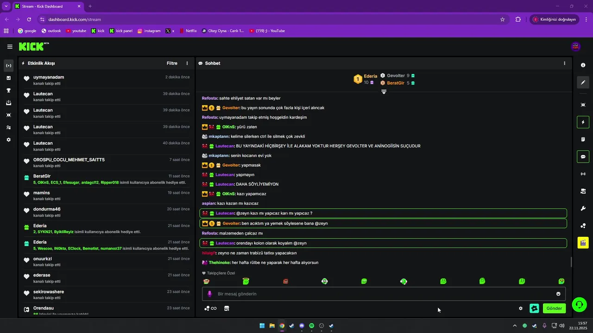Open the shop storefront icon below chat

227,308
